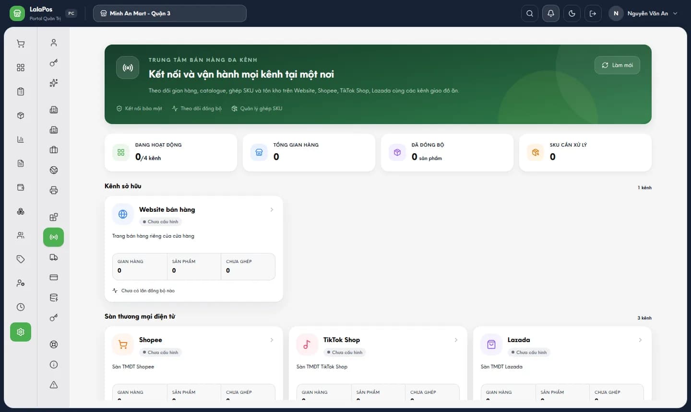Click the SKU CẦN XỬ LÝ stat card

pyautogui.click(x=585, y=152)
